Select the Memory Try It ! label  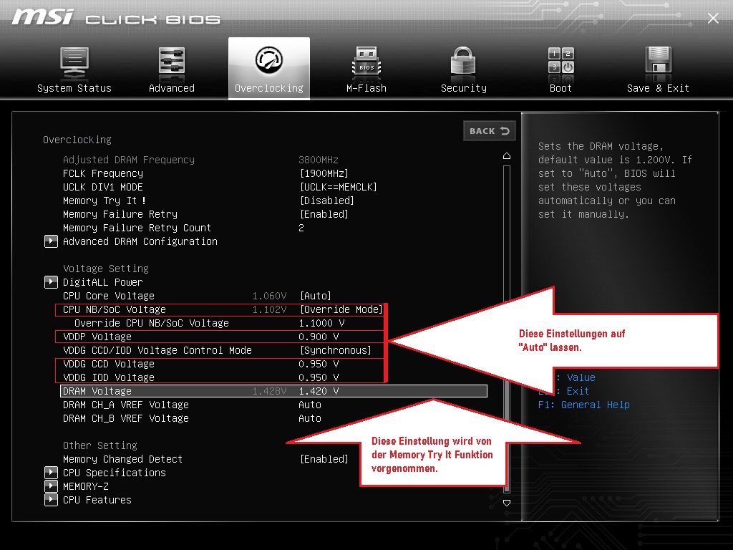105,201
